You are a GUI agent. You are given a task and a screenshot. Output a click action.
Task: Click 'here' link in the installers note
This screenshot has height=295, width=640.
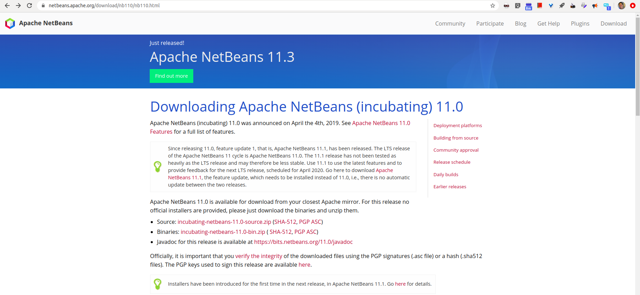400,284
